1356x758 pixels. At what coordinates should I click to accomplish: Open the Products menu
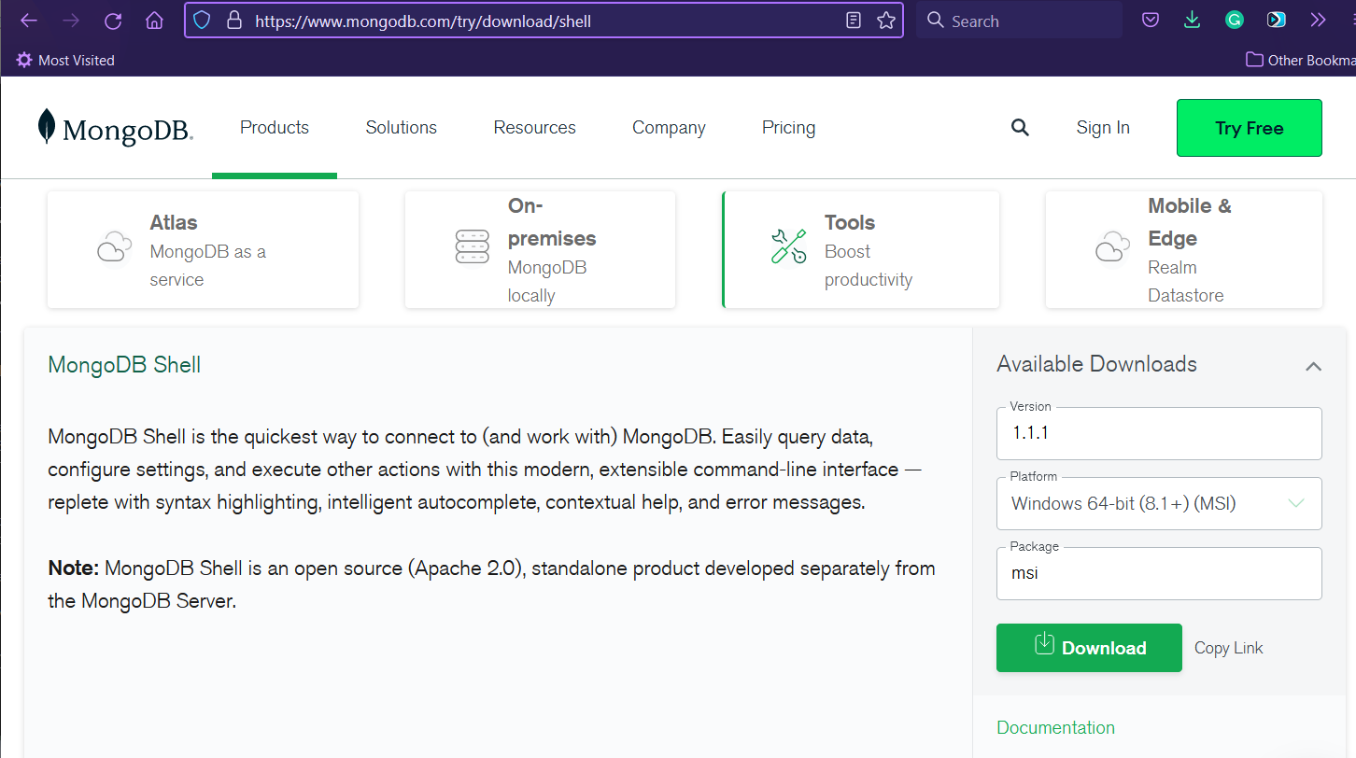tap(275, 128)
